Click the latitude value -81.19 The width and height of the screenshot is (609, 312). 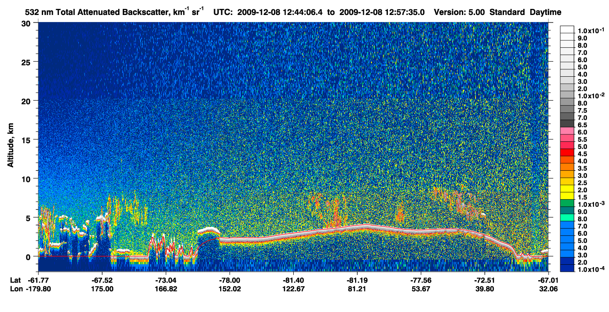pyautogui.click(x=357, y=280)
